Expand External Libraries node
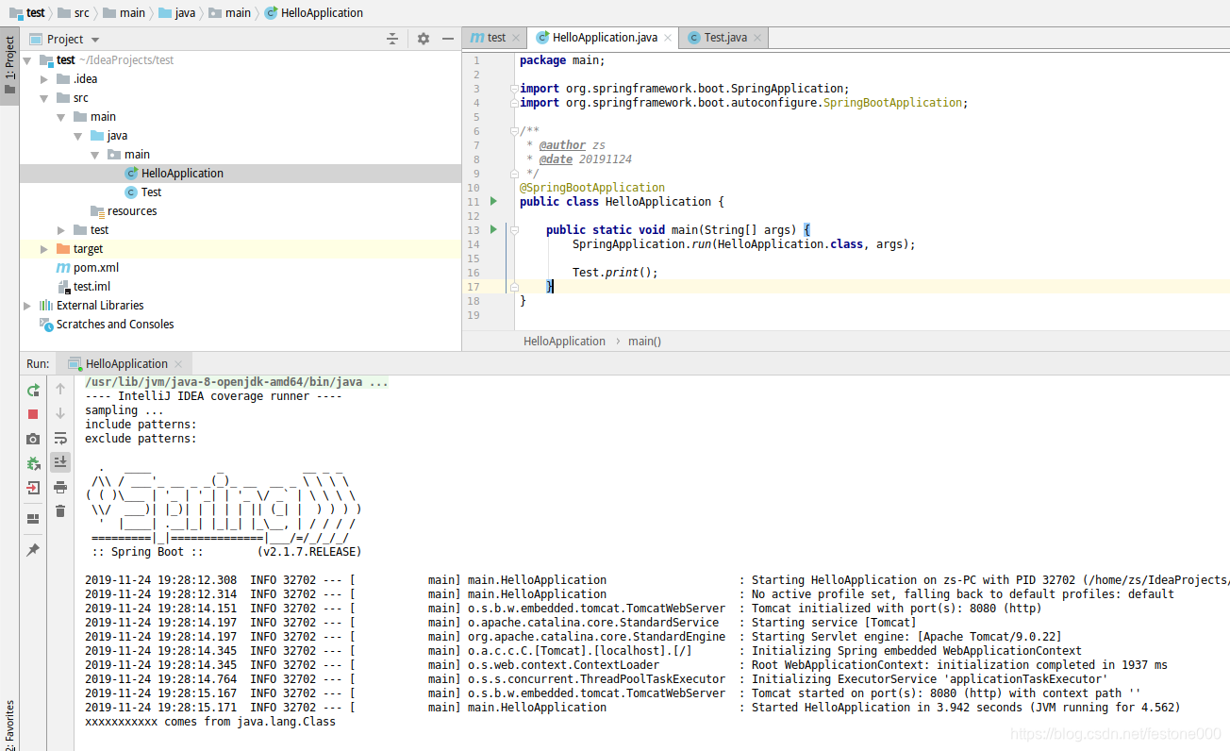1230x751 pixels. point(26,305)
